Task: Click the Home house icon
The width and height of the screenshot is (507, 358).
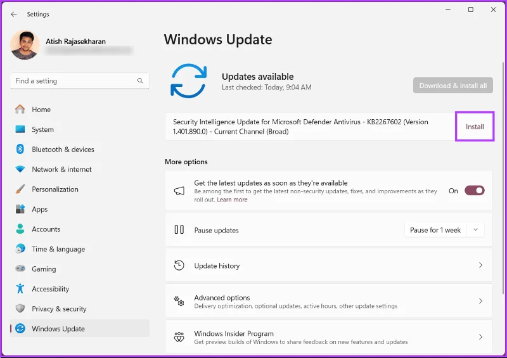Action: [x=20, y=110]
